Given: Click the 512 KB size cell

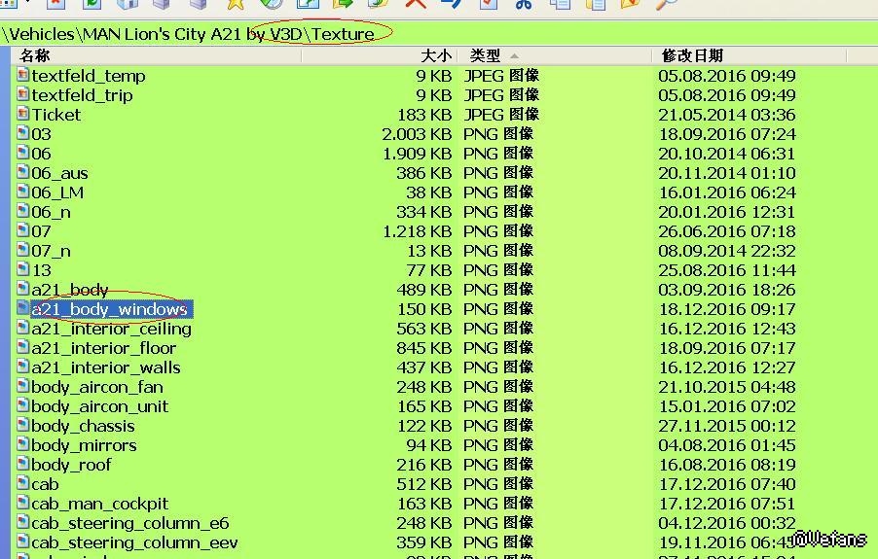Looking at the screenshot, I should pos(423,484).
